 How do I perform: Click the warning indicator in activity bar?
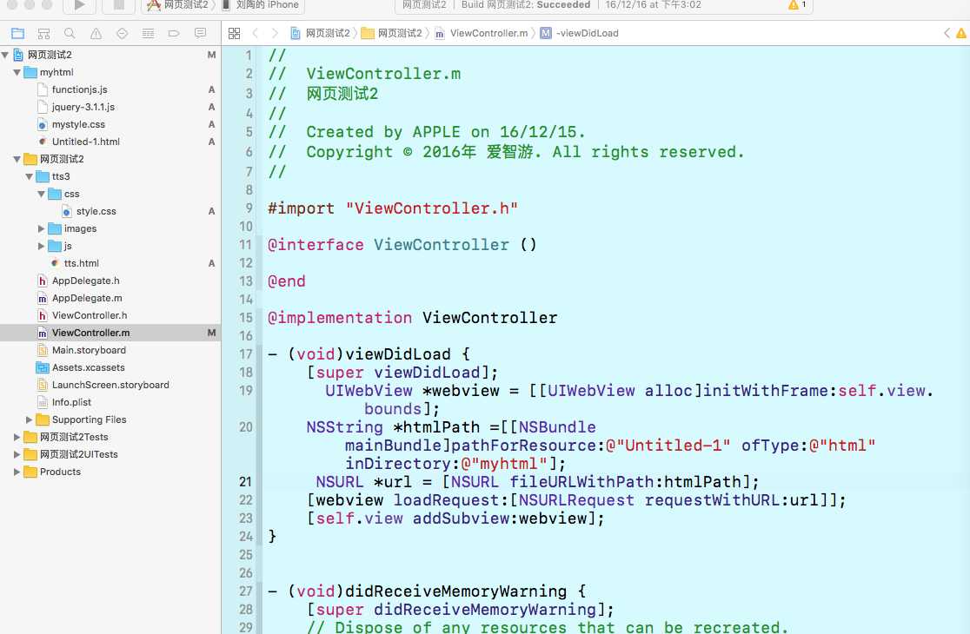[x=797, y=5]
